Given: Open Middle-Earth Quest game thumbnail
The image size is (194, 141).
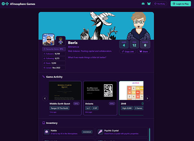Looking at the screenshot, I should click(x=65, y=91).
